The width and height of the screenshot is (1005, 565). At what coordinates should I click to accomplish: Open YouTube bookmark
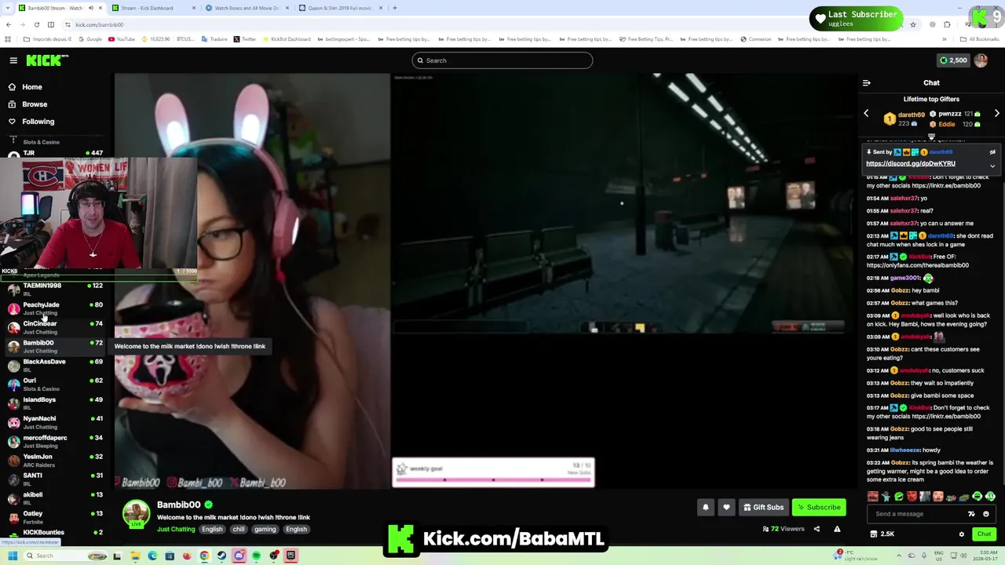pyautogui.click(x=122, y=39)
